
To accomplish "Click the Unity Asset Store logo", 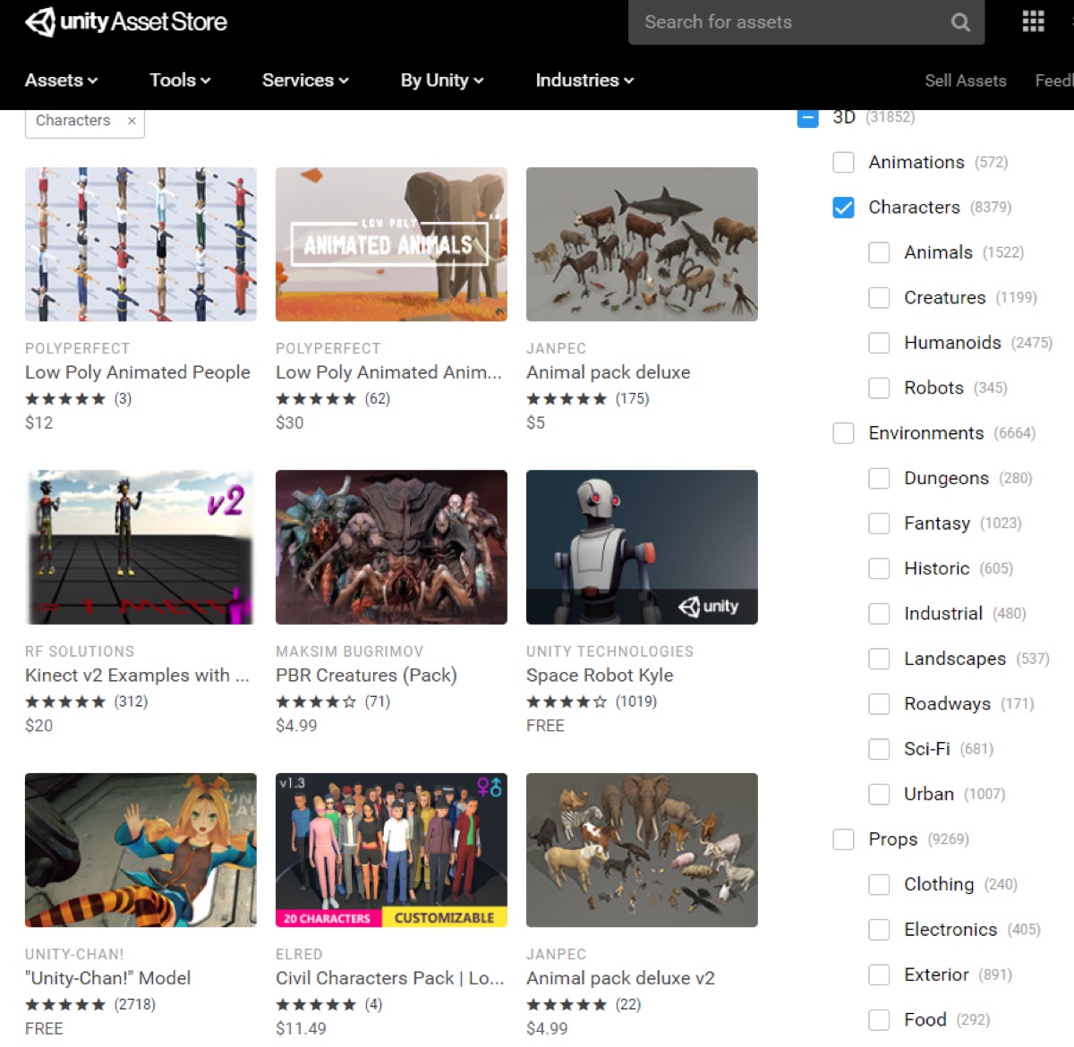I will 126,21.
